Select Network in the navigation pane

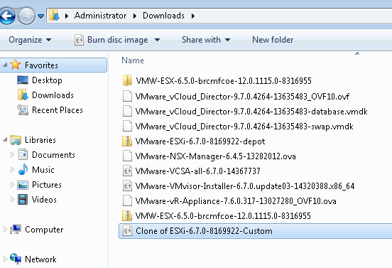[40, 259]
